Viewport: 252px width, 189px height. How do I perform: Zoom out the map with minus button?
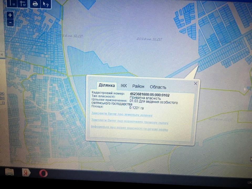click(10, 23)
